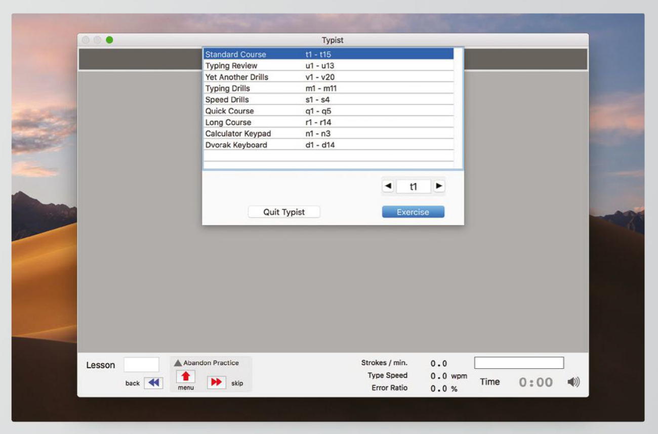658x434 pixels.
Task: Click the red skip double-arrow icon
Action: [216, 383]
